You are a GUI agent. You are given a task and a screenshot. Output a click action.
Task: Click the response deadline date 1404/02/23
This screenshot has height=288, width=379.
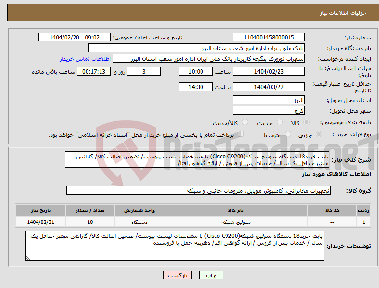click(268, 71)
